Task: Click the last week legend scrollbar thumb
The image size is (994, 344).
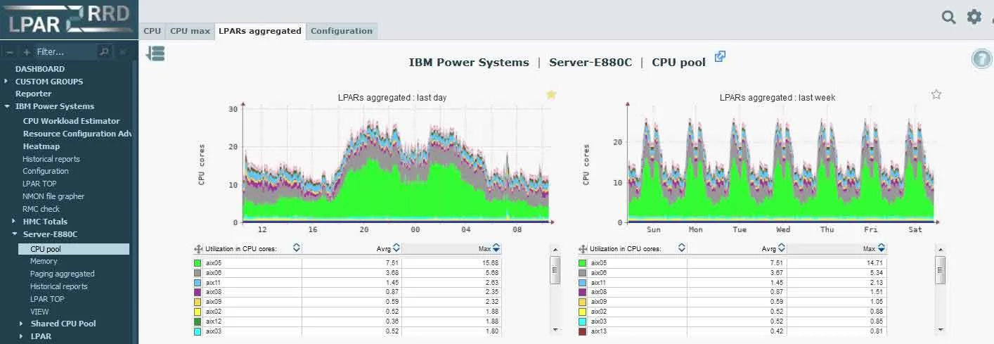Action: pyautogui.click(x=940, y=269)
